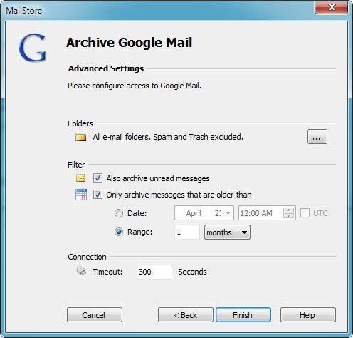This screenshot has width=353, height=338.
Task: Click 'All e-mail folders. Spam and Trash excluded.' text
Action: click(168, 137)
